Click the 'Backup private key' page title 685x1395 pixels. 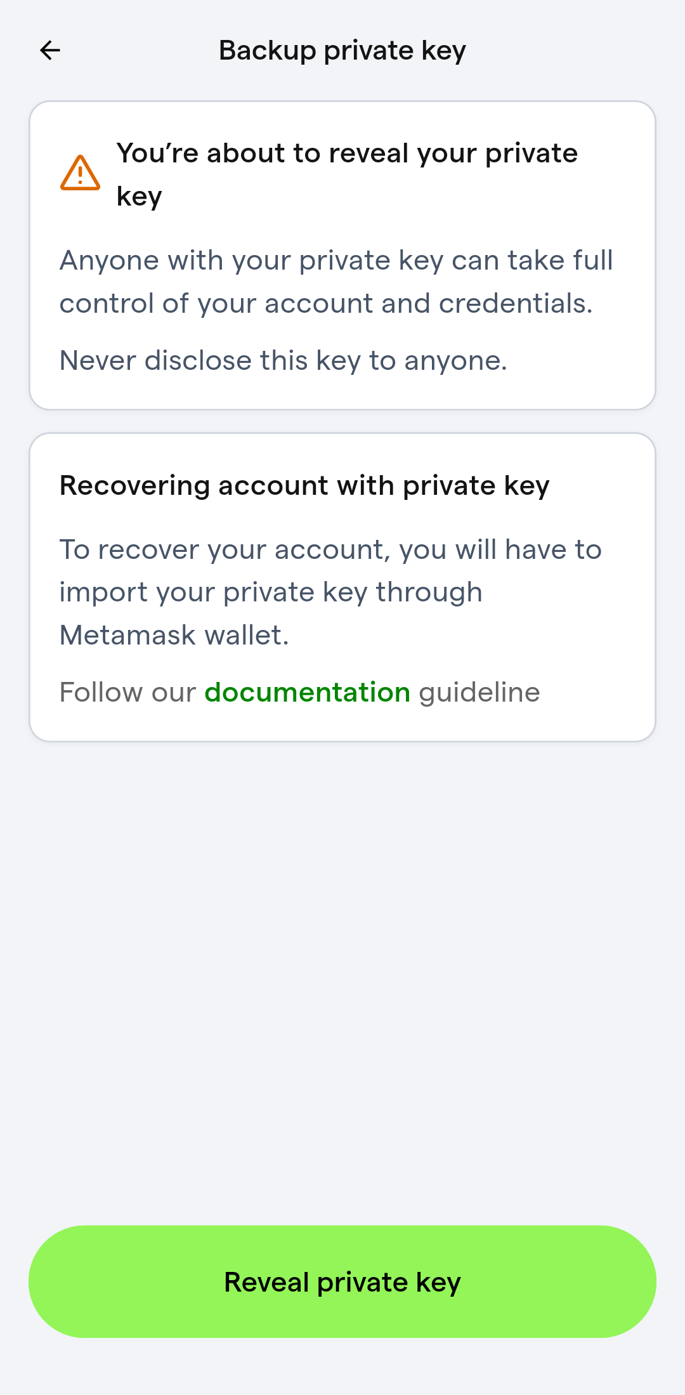(342, 51)
